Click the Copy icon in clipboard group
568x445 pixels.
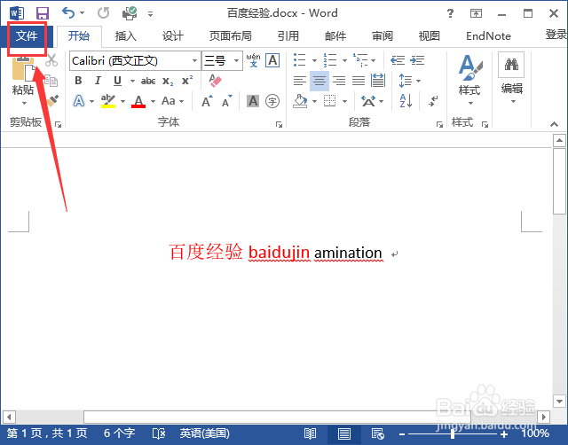click(x=51, y=81)
